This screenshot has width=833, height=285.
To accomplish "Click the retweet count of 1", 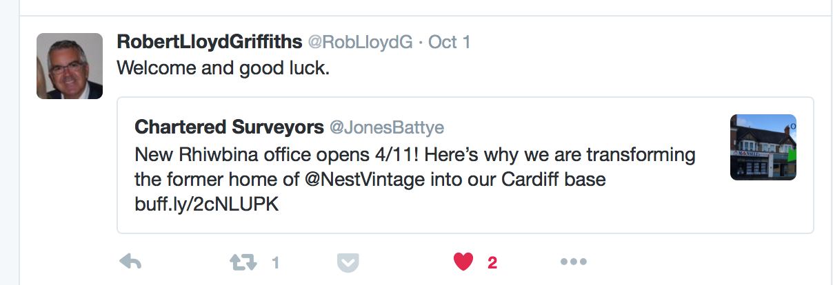I will click(x=275, y=262).
